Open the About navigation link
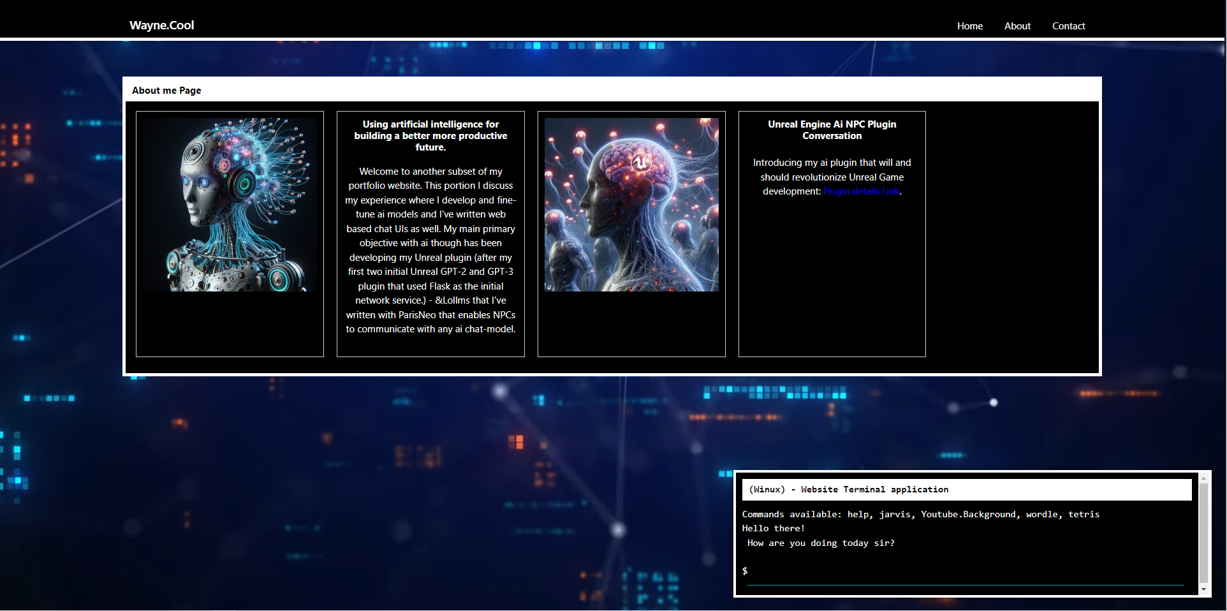 tap(1017, 26)
